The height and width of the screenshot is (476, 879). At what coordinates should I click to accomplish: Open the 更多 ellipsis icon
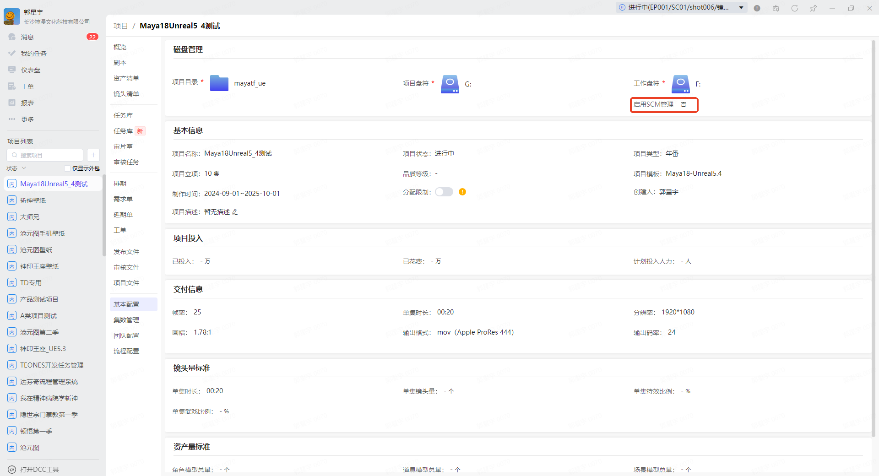pyautogui.click(x=12, y=119)
